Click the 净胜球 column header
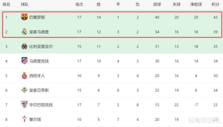223x127 pixels. click(196, 4)
